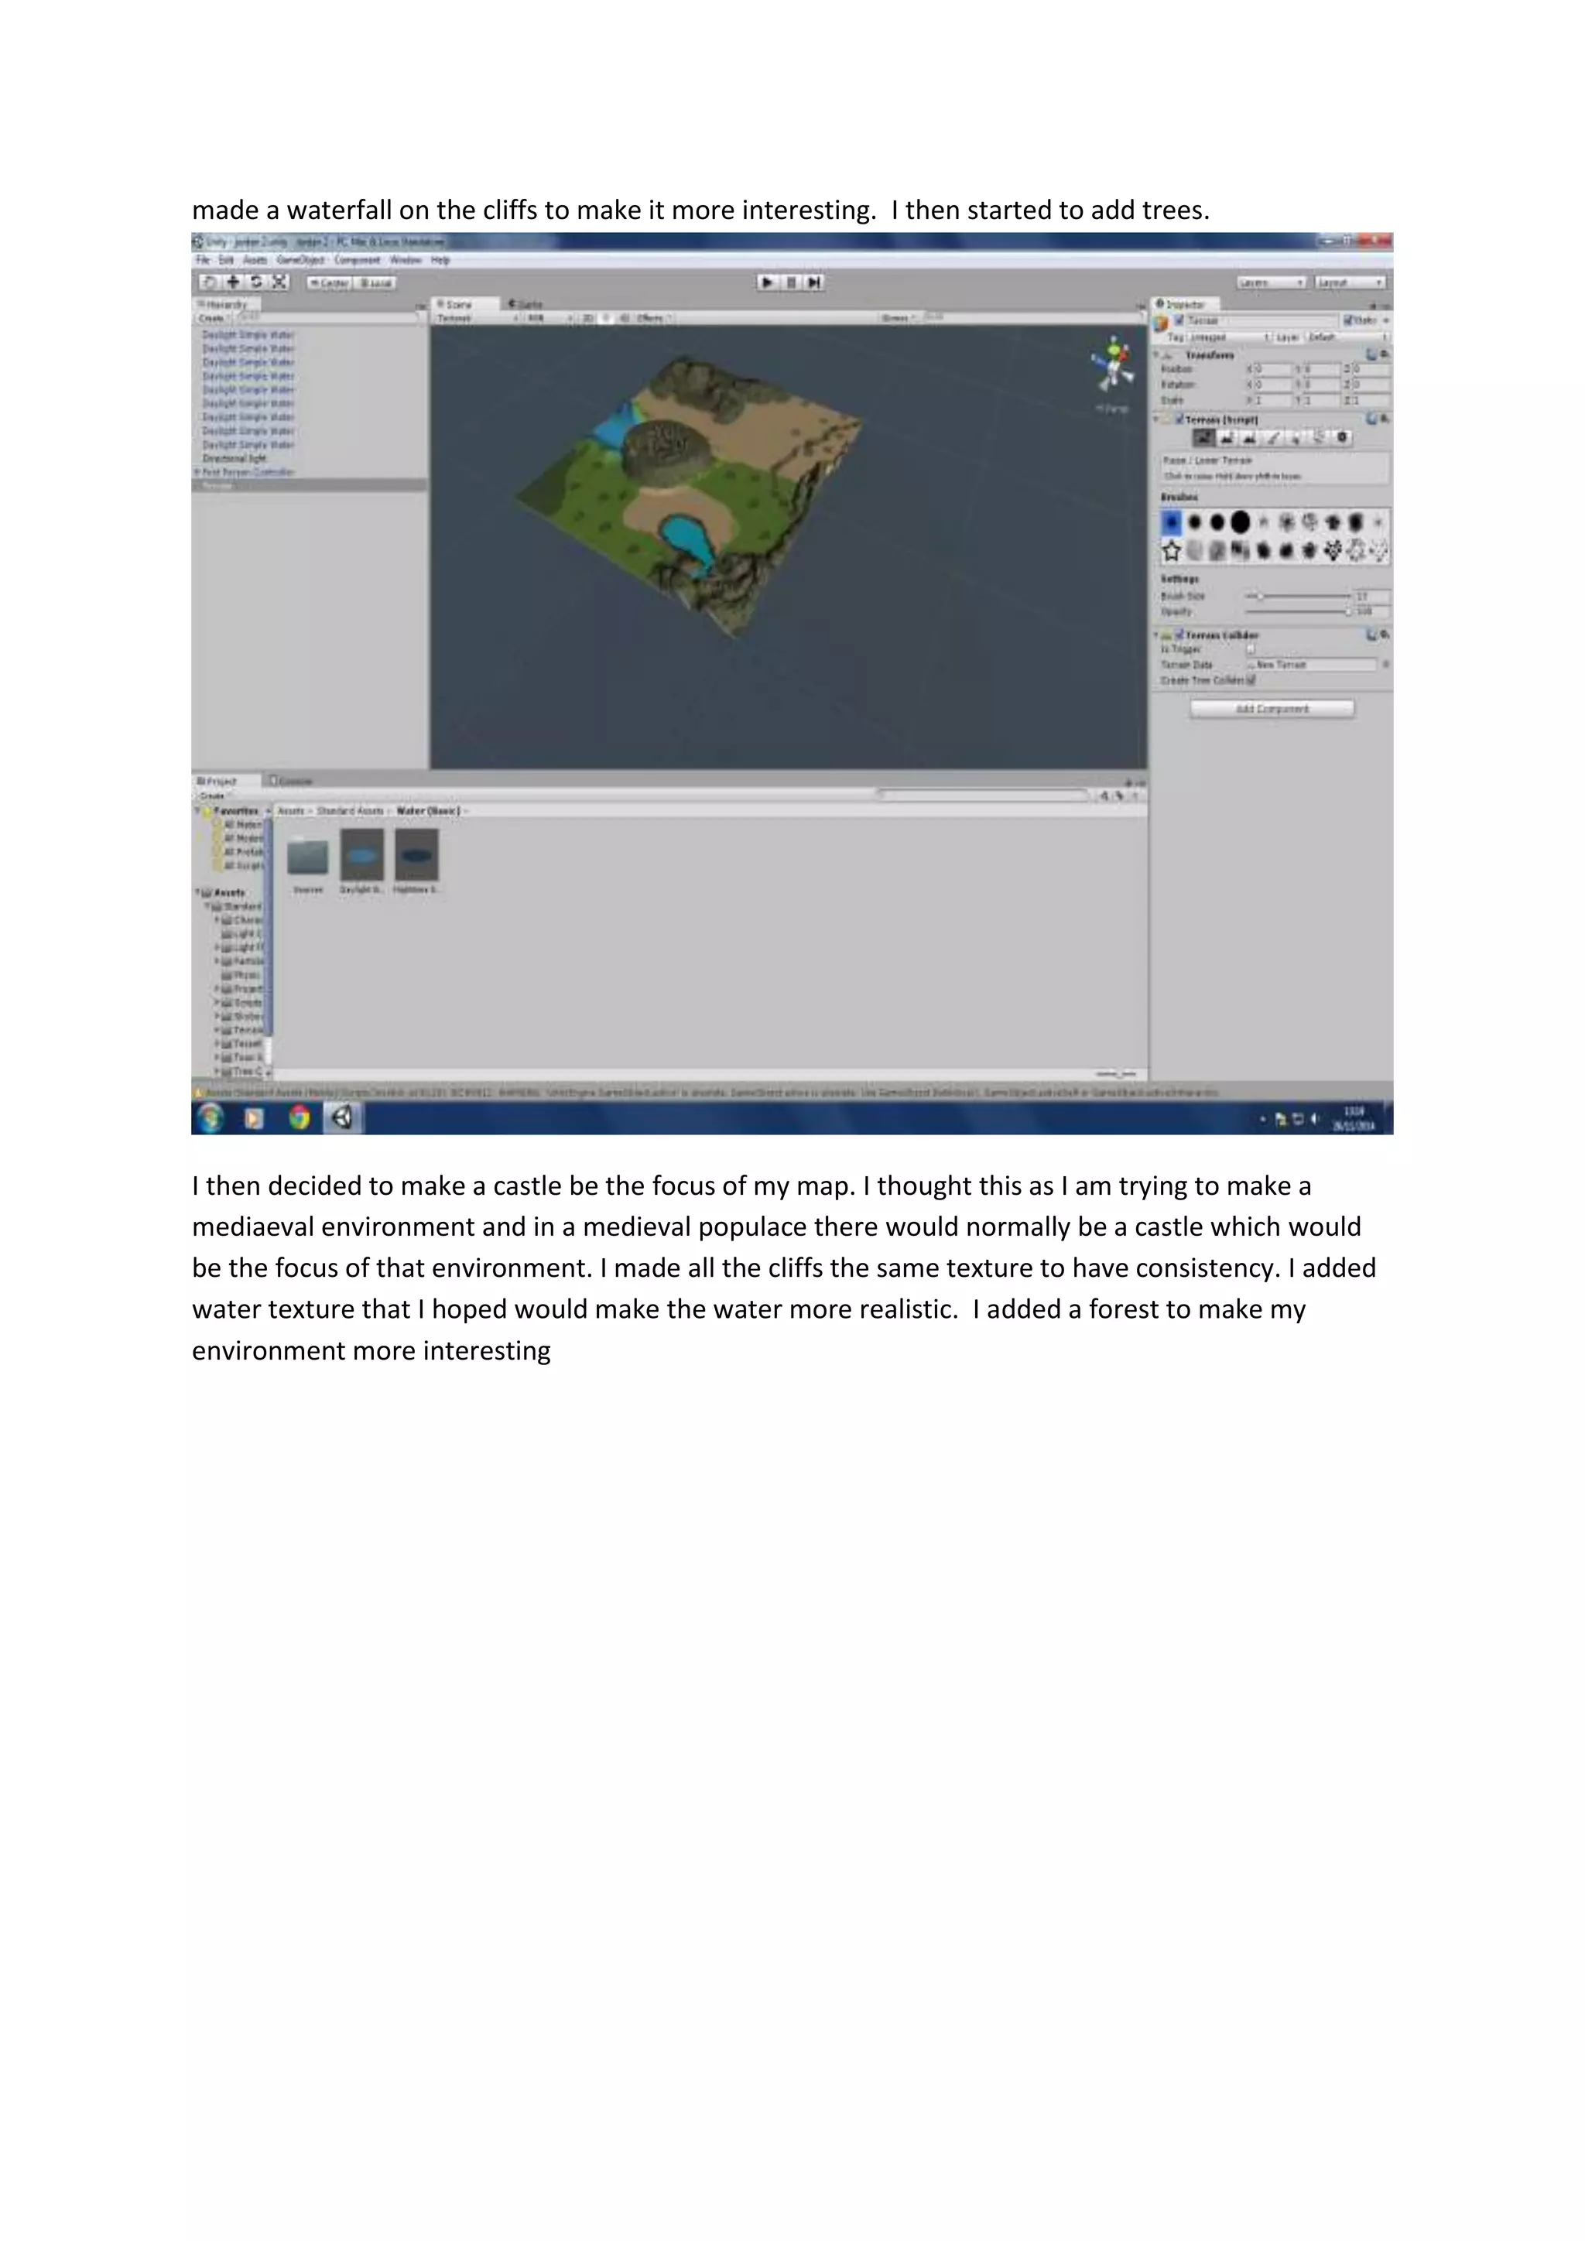Select the Paint Texture brush tool
1585x2241 pixels.
coord(1274,438)
